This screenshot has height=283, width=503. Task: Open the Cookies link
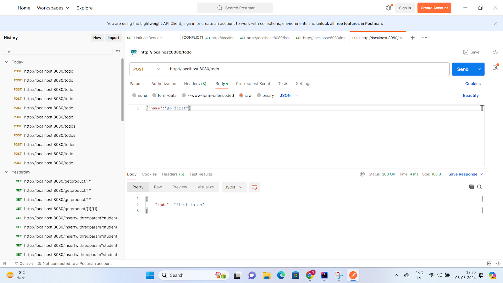tap(473, 84)
